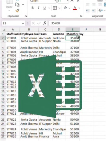The height and width of the screenshot is (141, 106).
Task: Apply cell Borders button
Action: [x=55, y=8]
